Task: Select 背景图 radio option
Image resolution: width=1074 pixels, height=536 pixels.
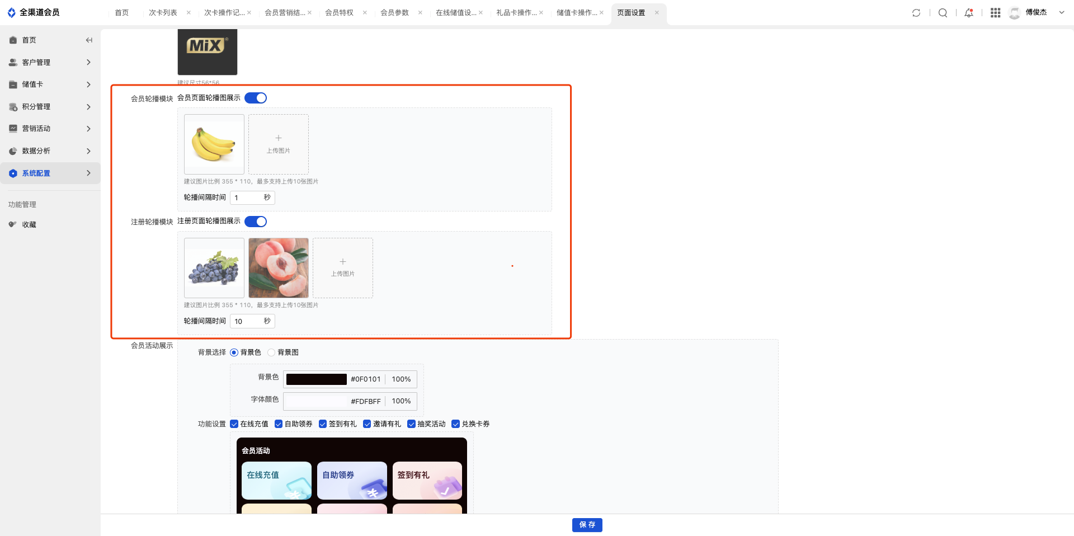Action: (x=271, y=352)
